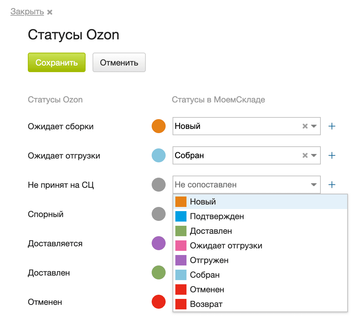Expand the Новый status dropdown arrow
The width and height of the screenshot is (358, 324).
click(x=314, y=126)
